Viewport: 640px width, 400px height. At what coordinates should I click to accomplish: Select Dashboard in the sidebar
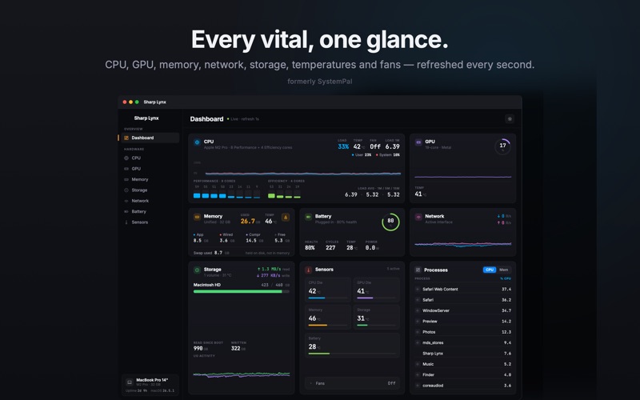(x=150, y=138)
